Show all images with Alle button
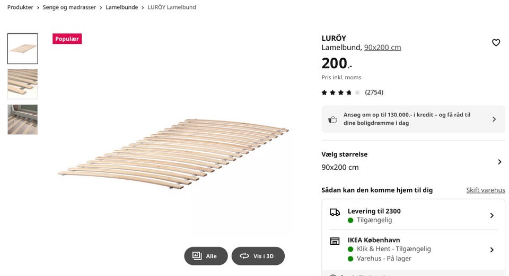The width and height of the screenshot is (509, 276). pyautogui.click(x=206, y=256)
